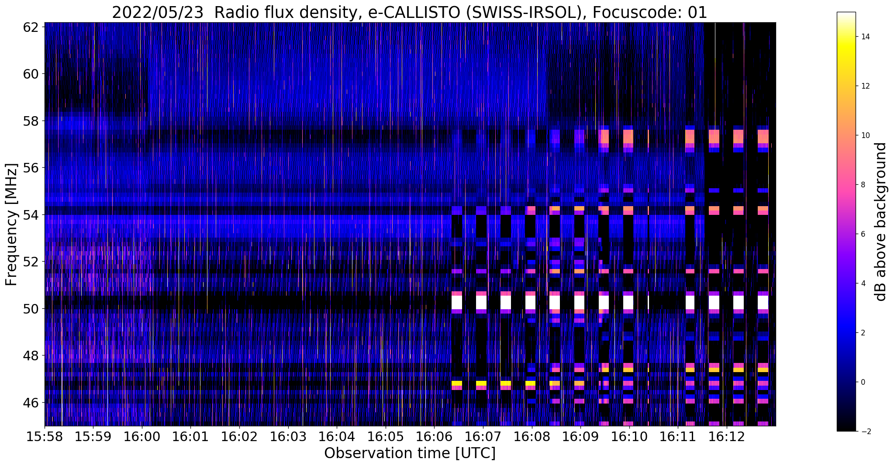The width and height of the screenshot is (894, 466).
Task: Click the 'Observation time [UTC]' x-axis label
Action: click(x=410, y=453)
